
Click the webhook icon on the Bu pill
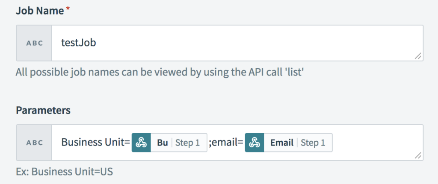point(141,143)
